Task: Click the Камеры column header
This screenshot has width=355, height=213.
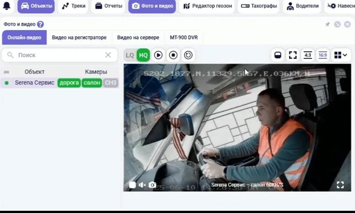Action: point(96,72)
